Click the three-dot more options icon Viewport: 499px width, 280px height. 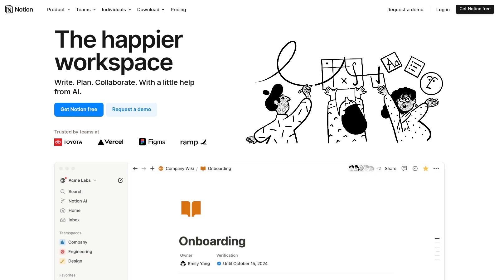[x=436, y=169]
